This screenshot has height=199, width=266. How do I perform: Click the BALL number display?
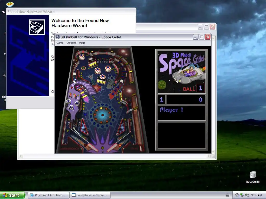pos(201,88)
